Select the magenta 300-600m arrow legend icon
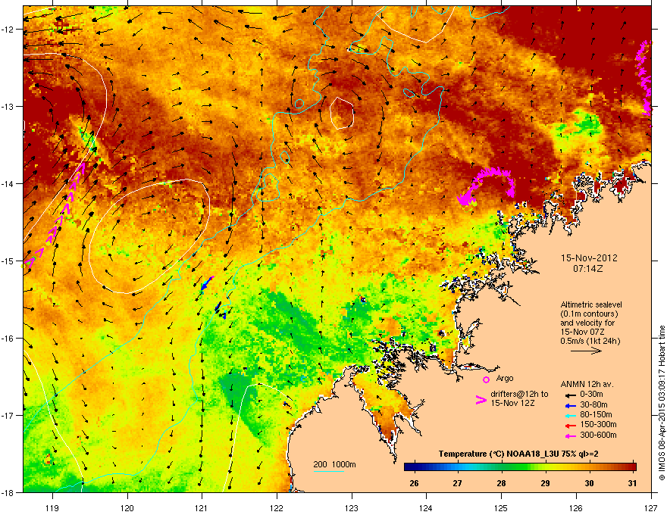The height and width of the screenshot is (515, 667). [x=571, y=435]
